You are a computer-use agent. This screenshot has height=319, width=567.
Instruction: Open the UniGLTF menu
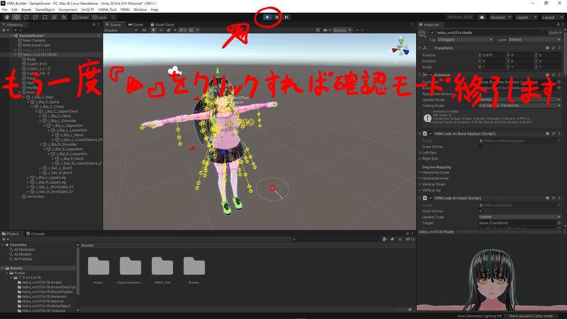point(87,10)
